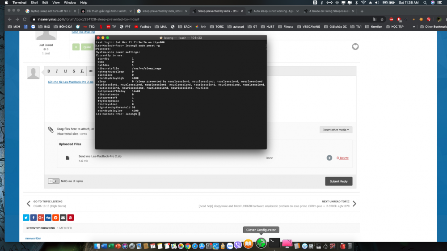The image size is (447, 251).
Task: Click 'Gửi cho tôi Les-MacBook-Pro 2.zip' link in editor
Action: (x=71, y=82)
